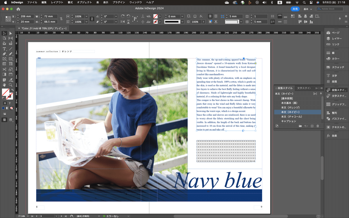Click rotate 90° clockwise icon
Image resolution: width=349 pixels, height=218 pixels.
(x=123, y=16)
